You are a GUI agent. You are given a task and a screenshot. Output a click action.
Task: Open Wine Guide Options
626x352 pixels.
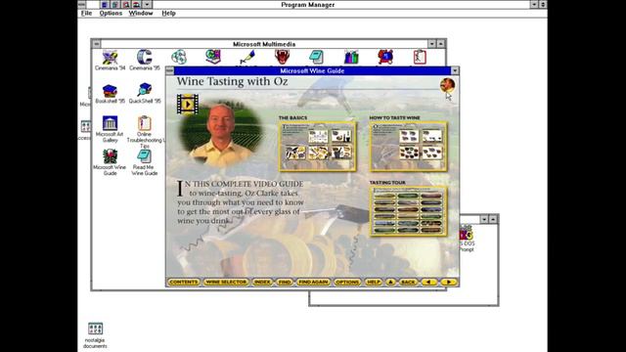coord(347,283)
